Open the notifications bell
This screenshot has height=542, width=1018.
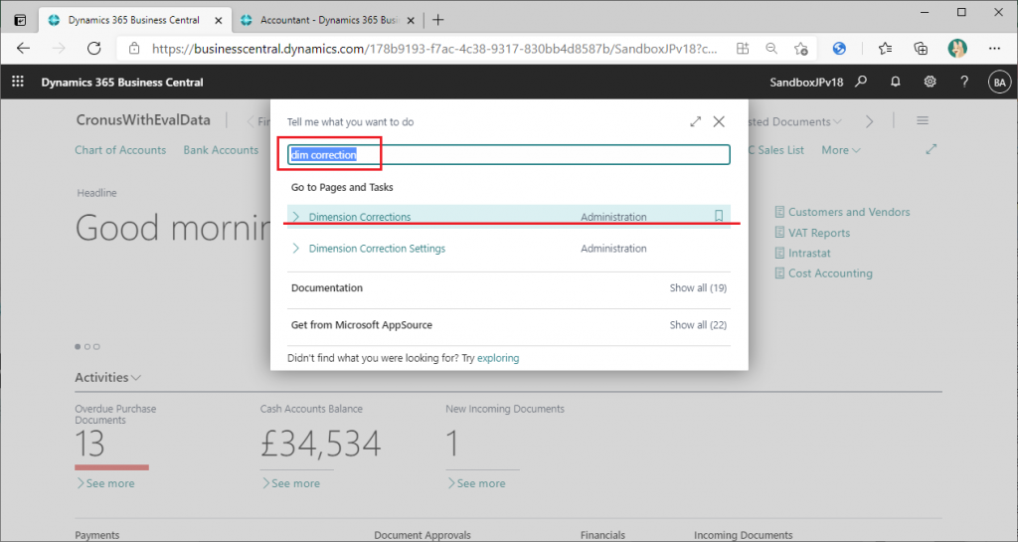(x=896, y=82)
